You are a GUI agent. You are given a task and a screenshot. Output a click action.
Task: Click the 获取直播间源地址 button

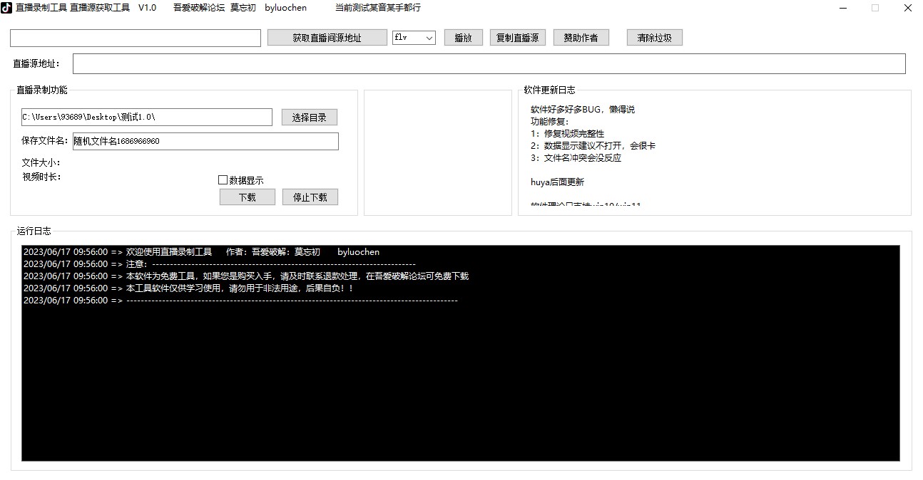327,37
